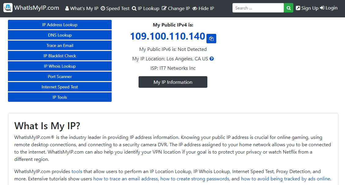345x185 pixels.
Task: Click the 109.100.110.140 IP address
Action: coord(168,36)
